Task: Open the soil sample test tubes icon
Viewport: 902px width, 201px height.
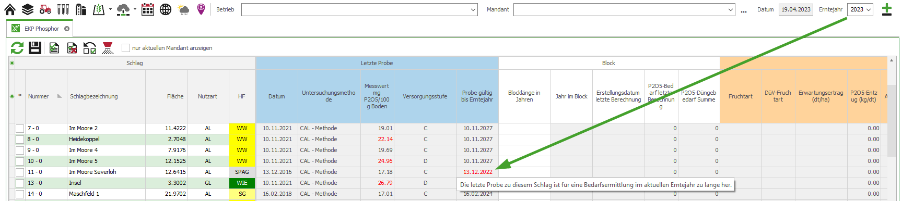Action: coord(63,9)
